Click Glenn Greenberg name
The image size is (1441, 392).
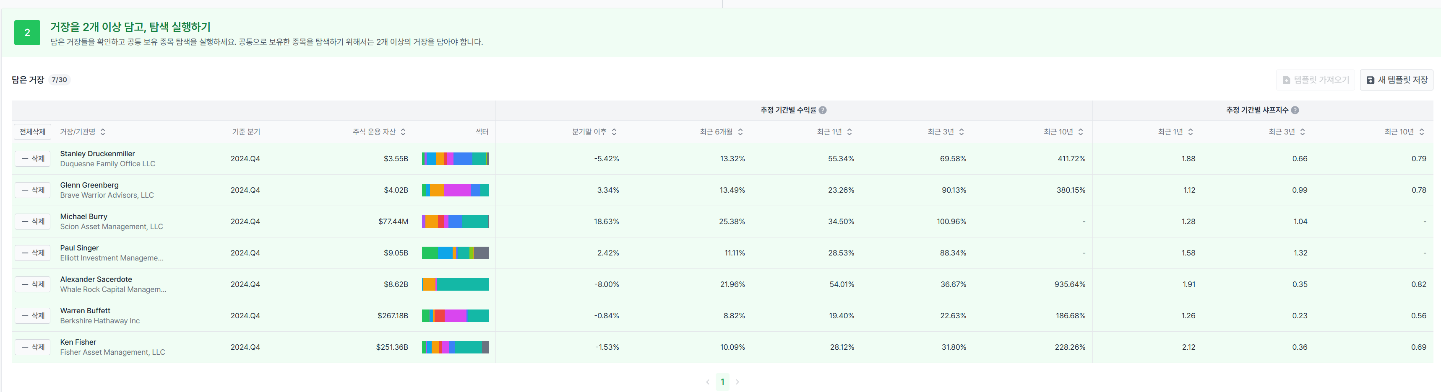click(x=89, y=186)
